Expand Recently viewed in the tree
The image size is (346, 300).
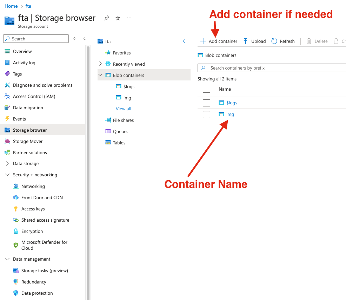tap(100, 64)
